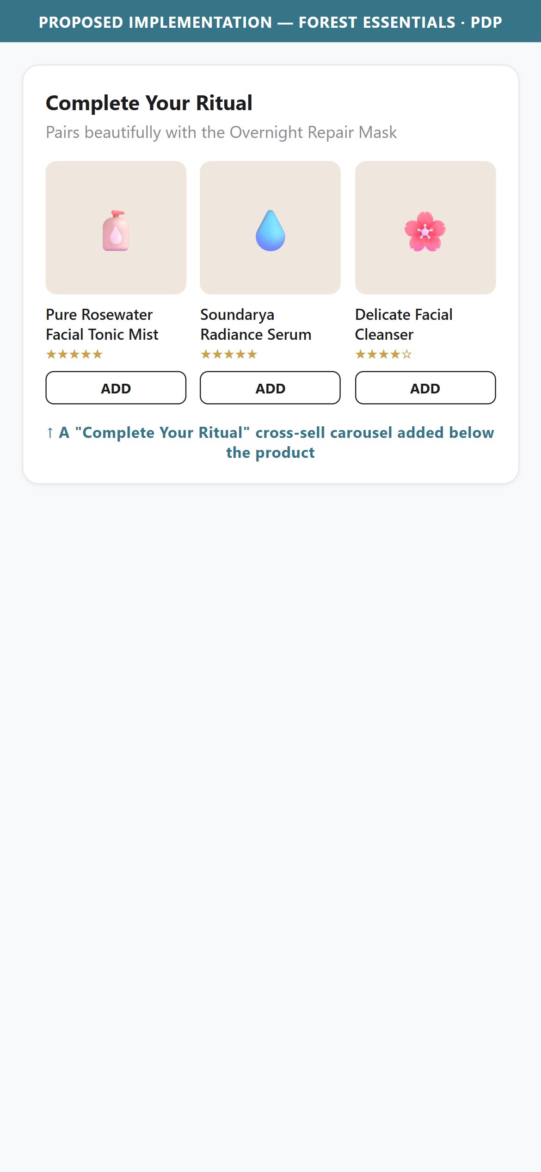Click the Pure Rosewater Facial Tonic Mist title
The width and height of the screenshot is (541, 1172).
(x=102, y=324)
